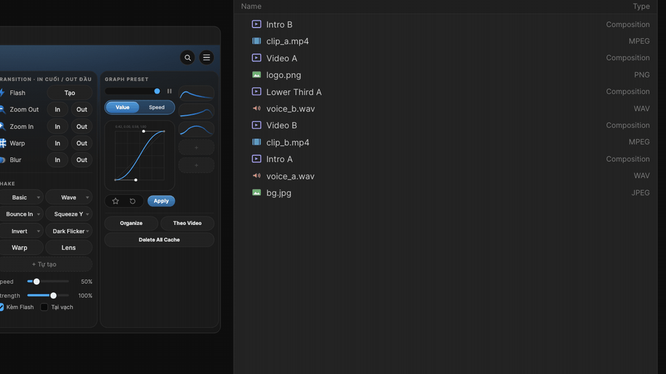Click the clip_b.mp4 footage icon

coord(256,142)
